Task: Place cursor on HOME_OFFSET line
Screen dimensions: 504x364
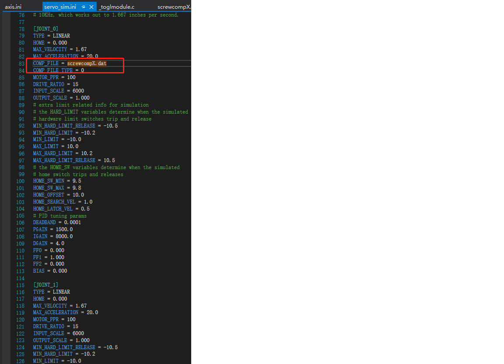Action: tap(58, 195)
